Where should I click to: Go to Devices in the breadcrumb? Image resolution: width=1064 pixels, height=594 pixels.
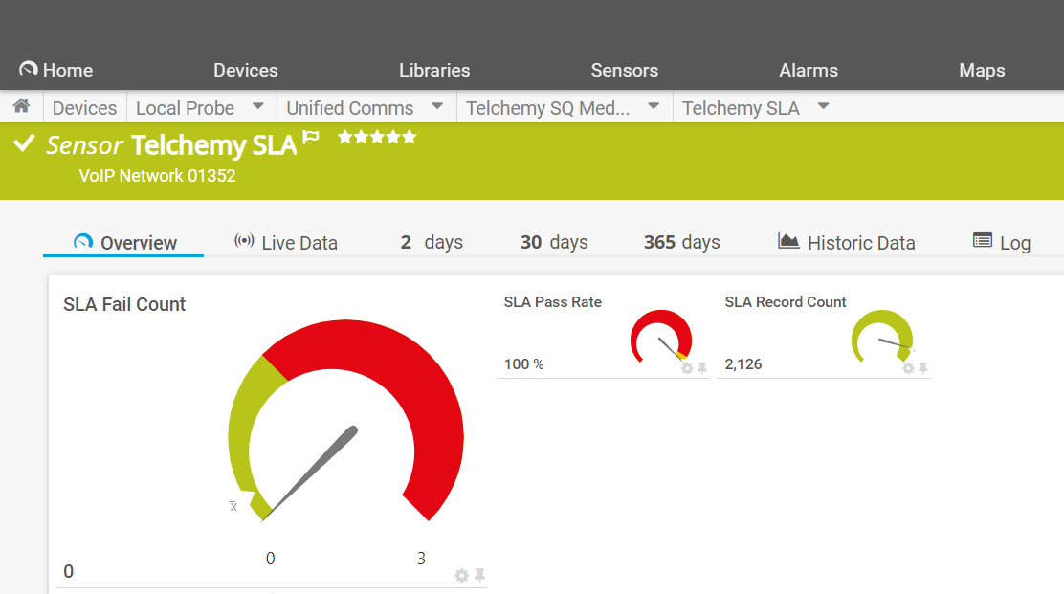(x=84, y=108)
